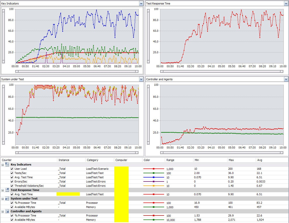The height and width of the screenshot is (223, 289).
Task: Click the Tests/Sec green color legend line
Action: coord(154,173)
